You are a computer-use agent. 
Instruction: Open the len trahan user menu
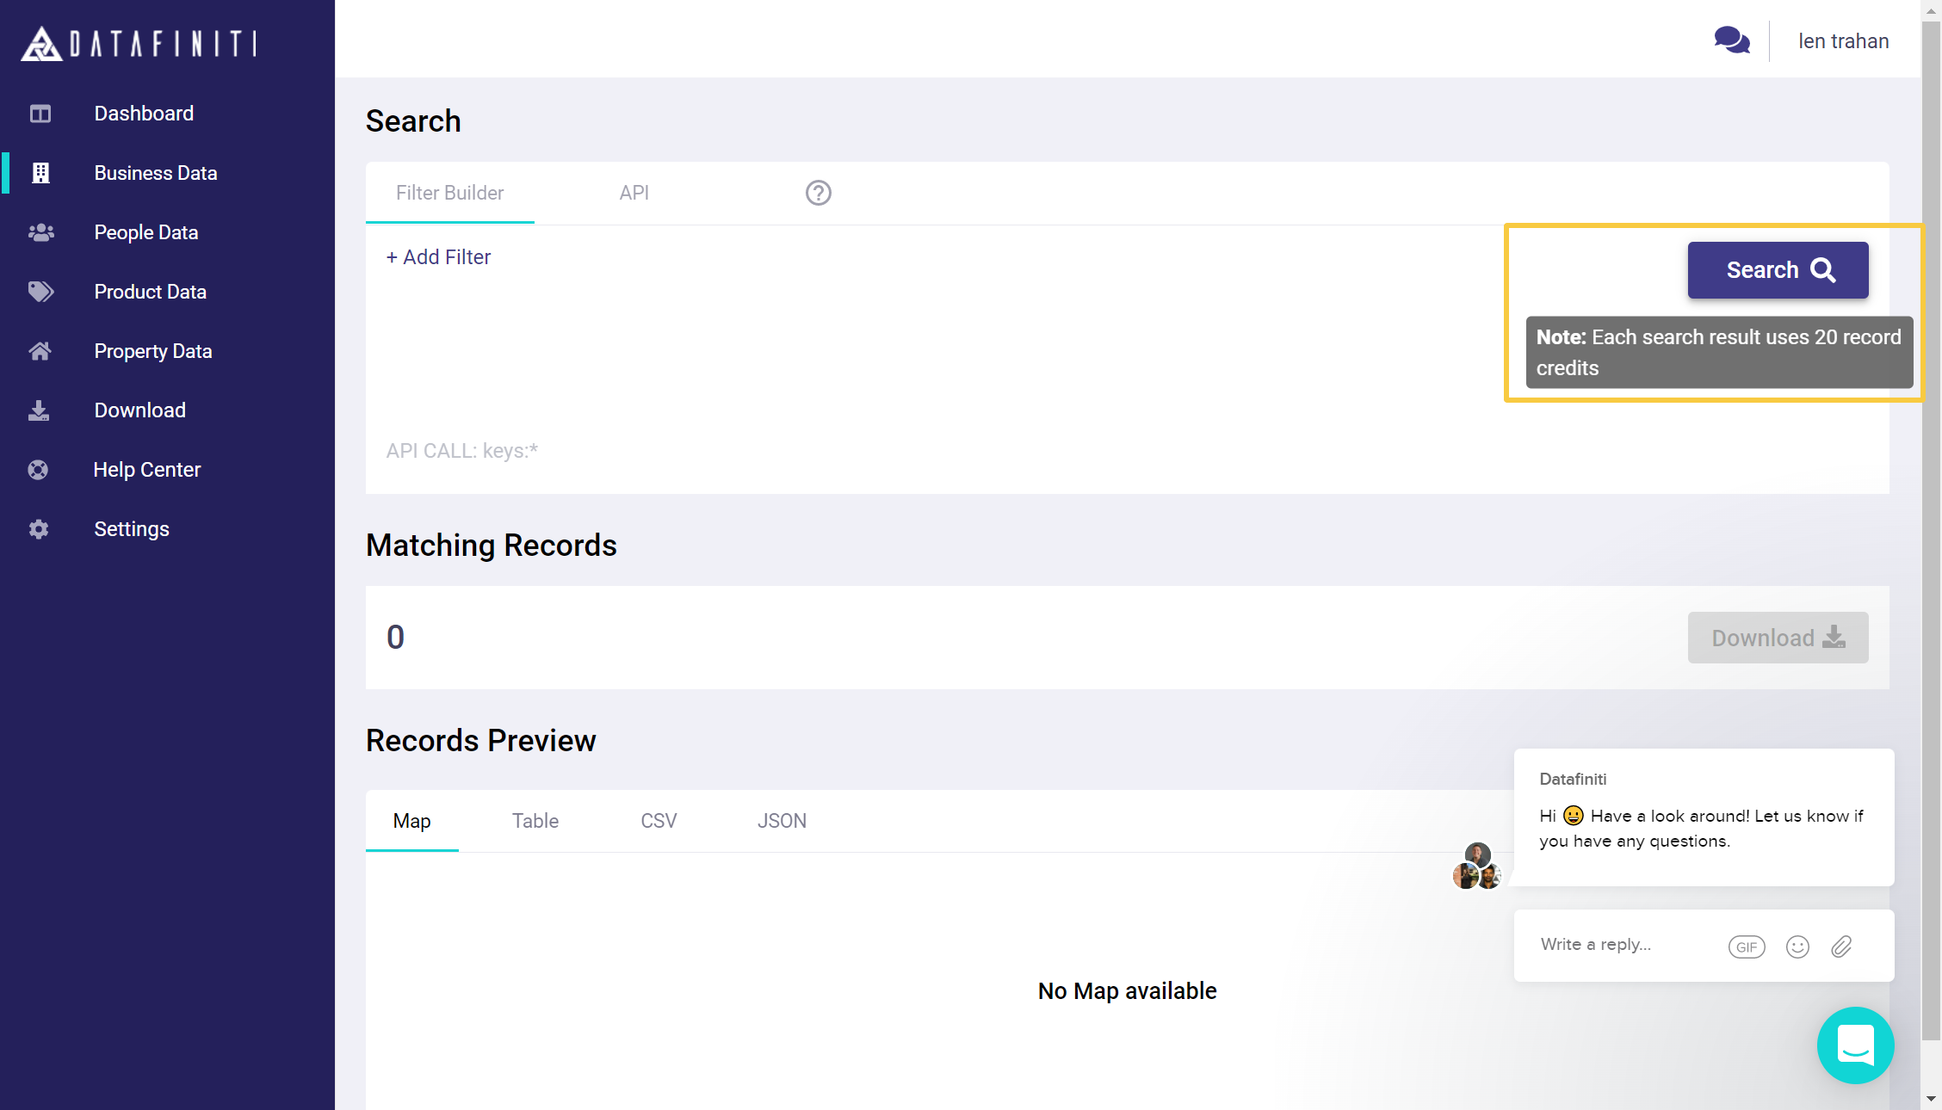click(x=1843, y=41)
